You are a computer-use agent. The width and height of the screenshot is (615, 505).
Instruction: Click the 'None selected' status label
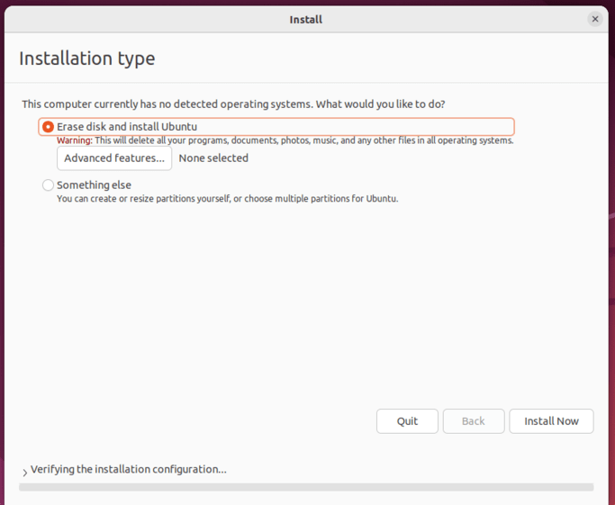(x=213, y=158)
